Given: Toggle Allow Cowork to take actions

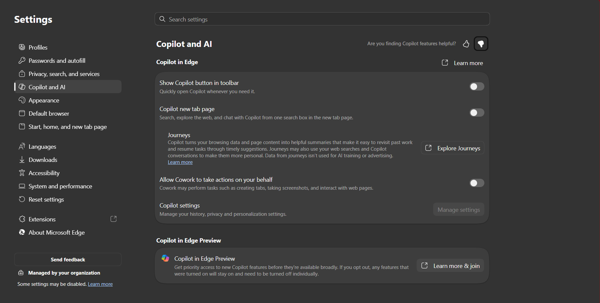Looking at the screenshot, I should tap(477, 183).
